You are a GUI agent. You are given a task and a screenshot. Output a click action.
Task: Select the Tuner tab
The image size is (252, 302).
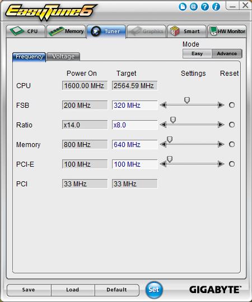[106, 31]
